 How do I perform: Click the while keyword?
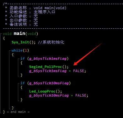click(17, 50)
